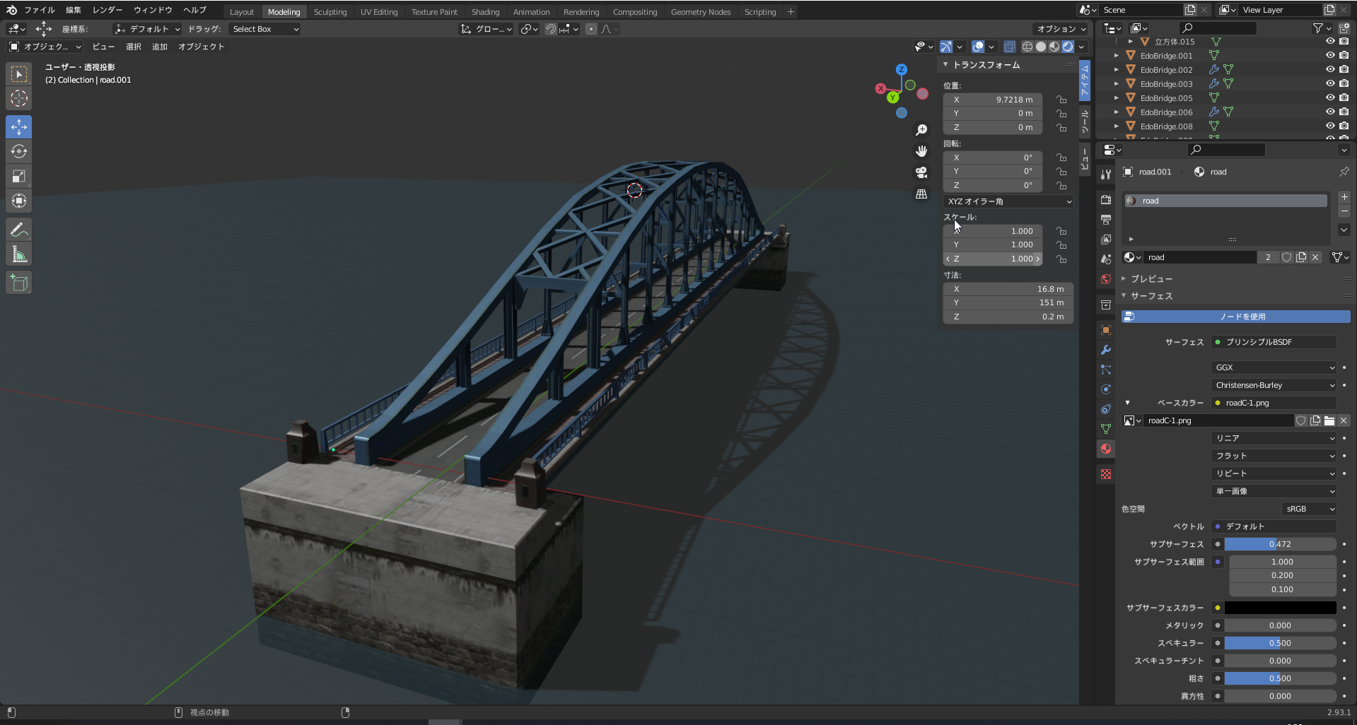Toggle camera view in viewport
The width and height of the screenshot is (1357, 725).
(921, 172)
